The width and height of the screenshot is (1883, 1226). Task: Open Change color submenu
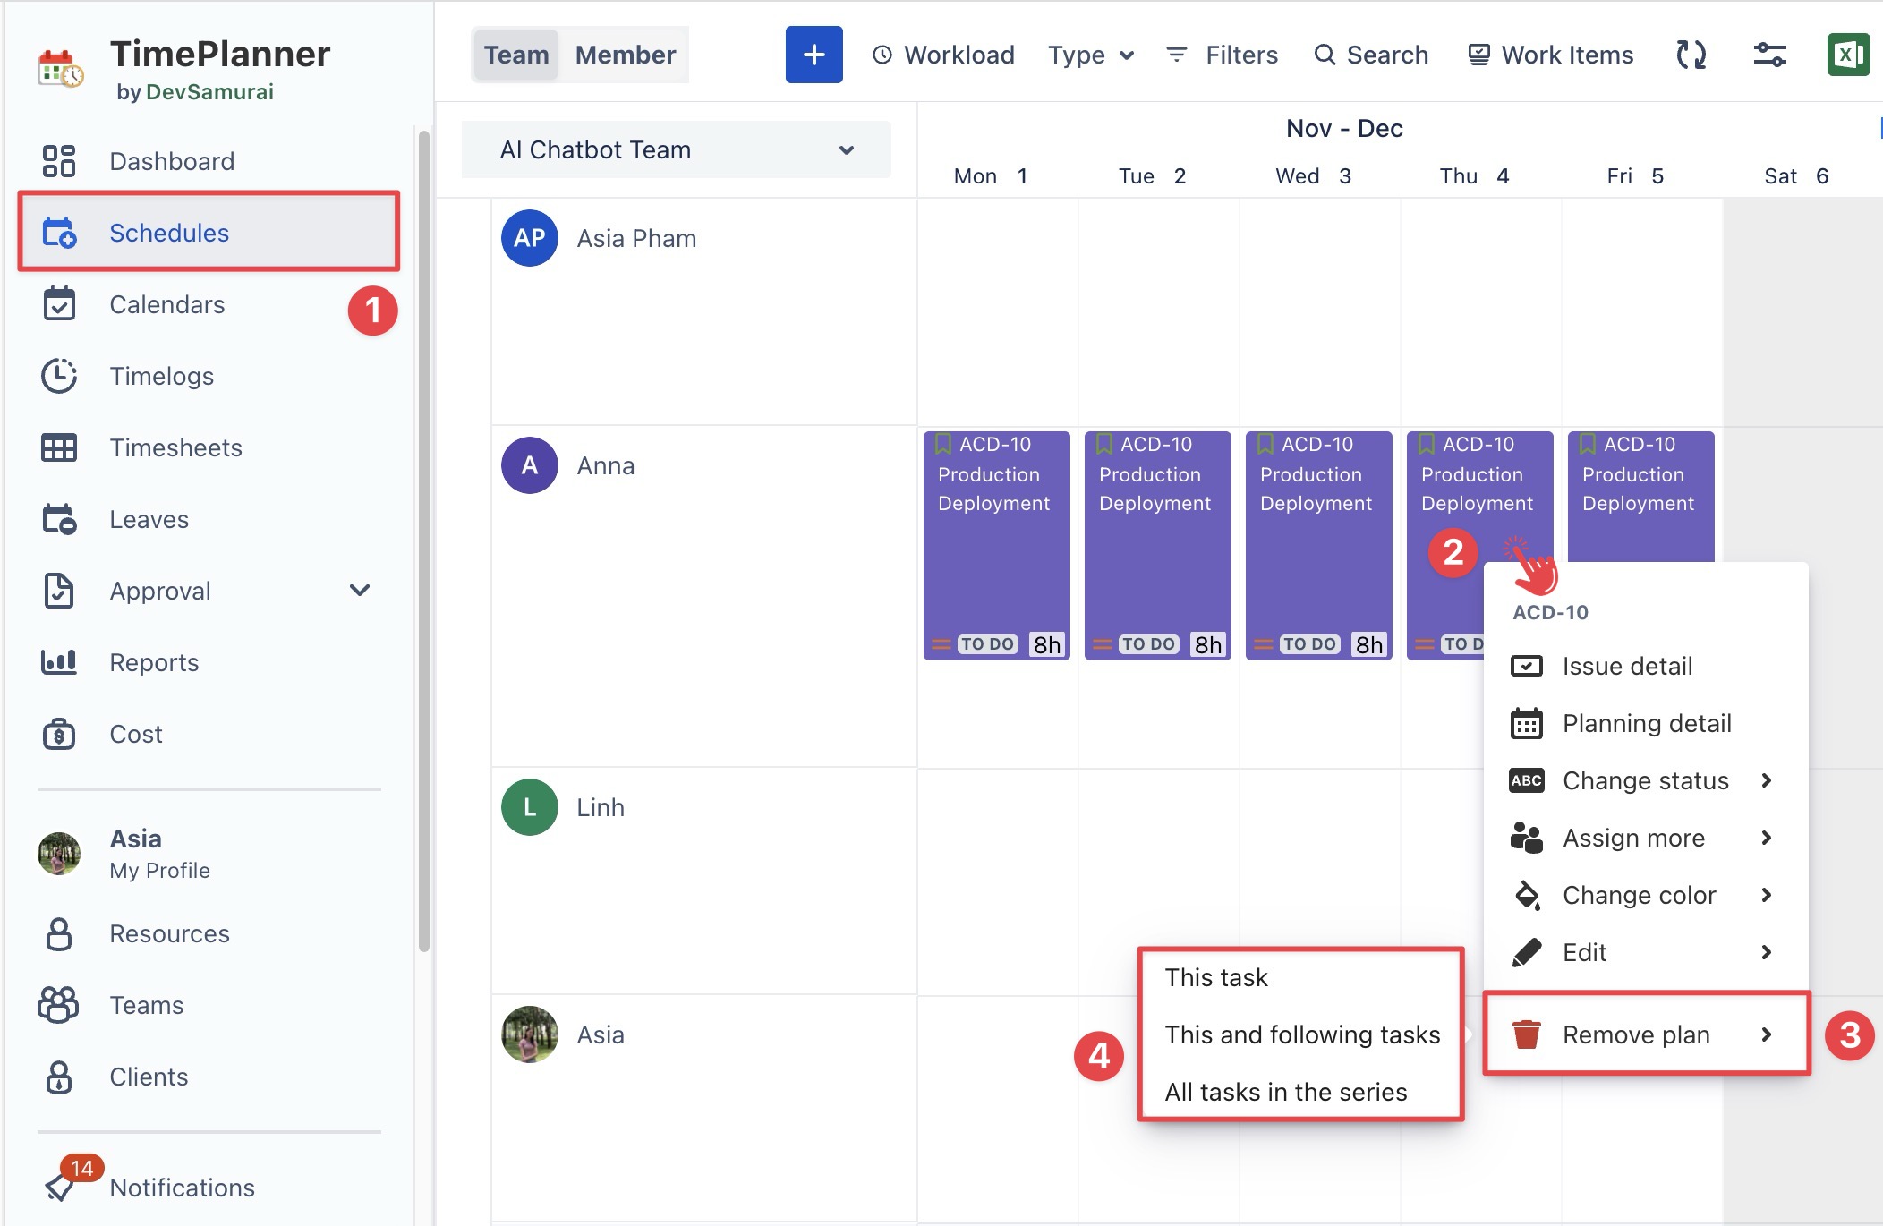pyautogui.click(x=1640, y=895)
